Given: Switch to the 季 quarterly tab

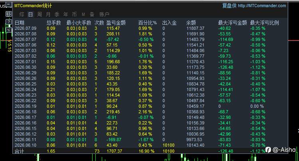Looking at the screenshot, I should pos(57,14).
